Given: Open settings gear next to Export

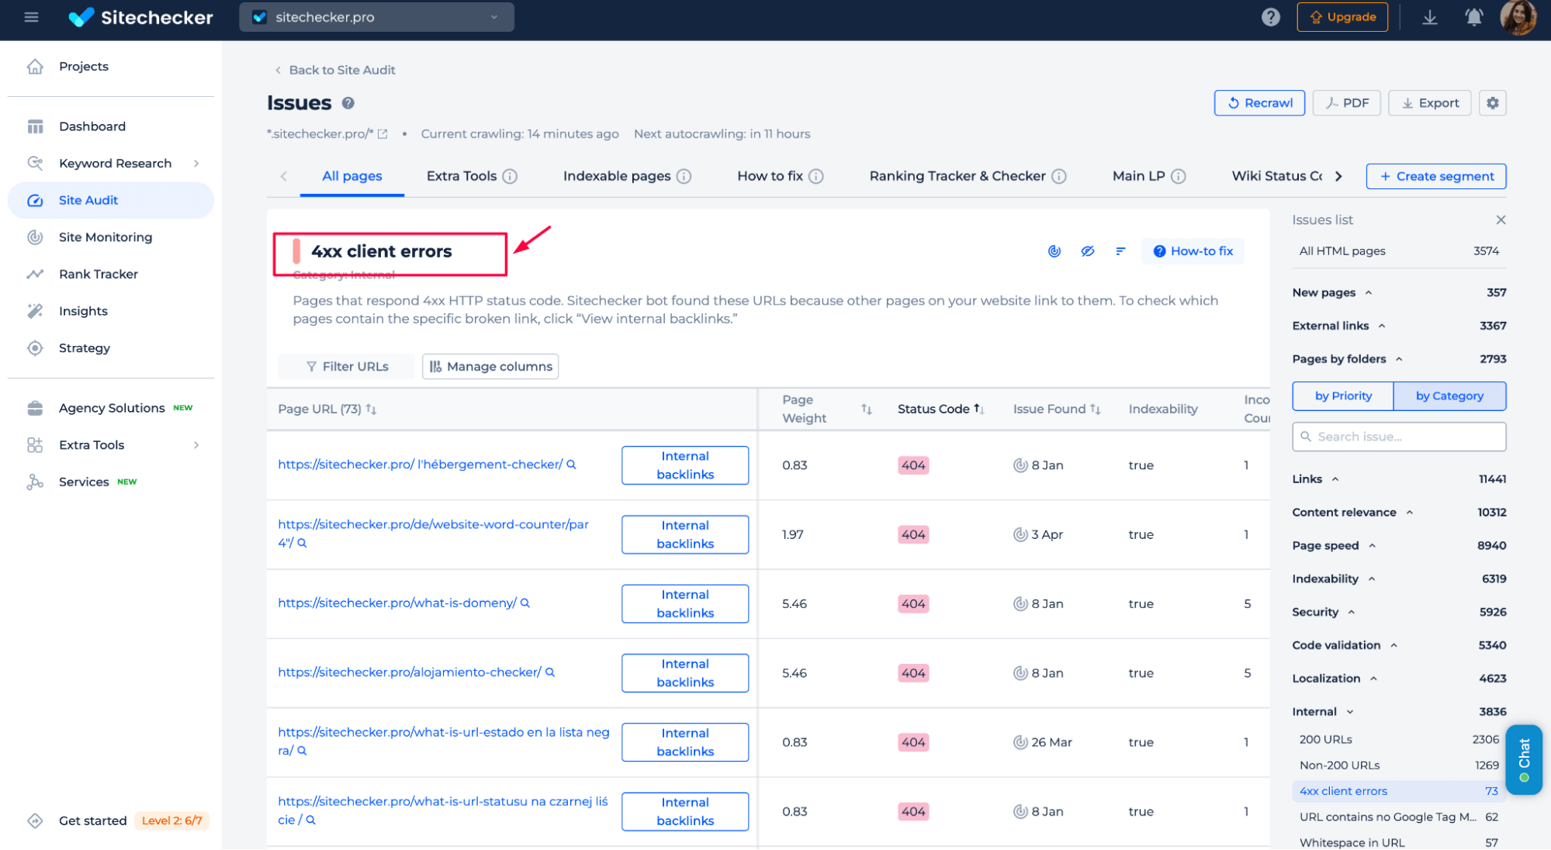Looking at the screenshot, I should [x=1492, y=103].
